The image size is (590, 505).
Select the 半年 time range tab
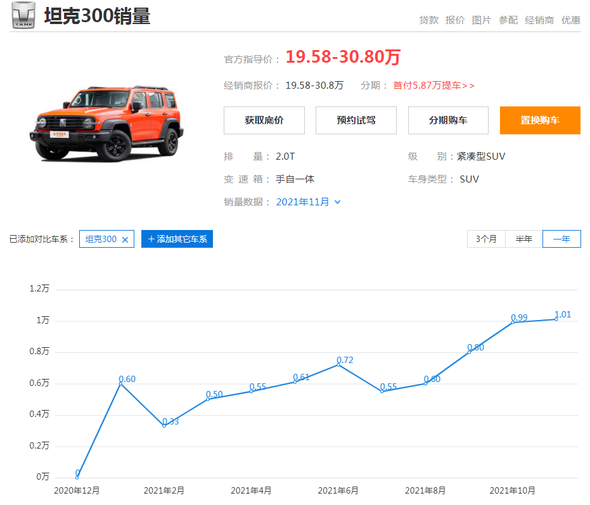coord(523,239)
